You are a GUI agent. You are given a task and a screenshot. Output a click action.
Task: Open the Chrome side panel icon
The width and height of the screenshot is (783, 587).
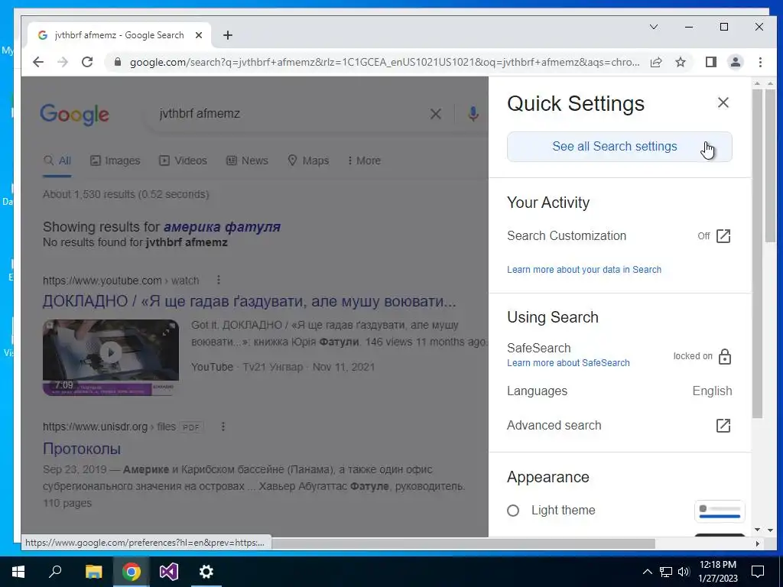[710, 62]
